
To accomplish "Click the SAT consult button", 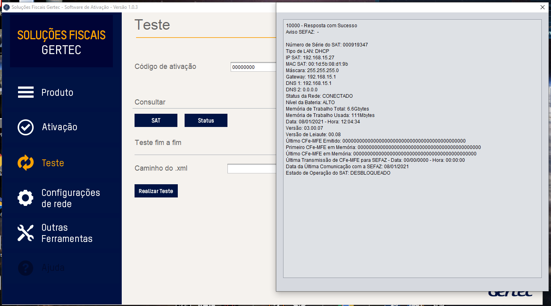I will (156, 121).
